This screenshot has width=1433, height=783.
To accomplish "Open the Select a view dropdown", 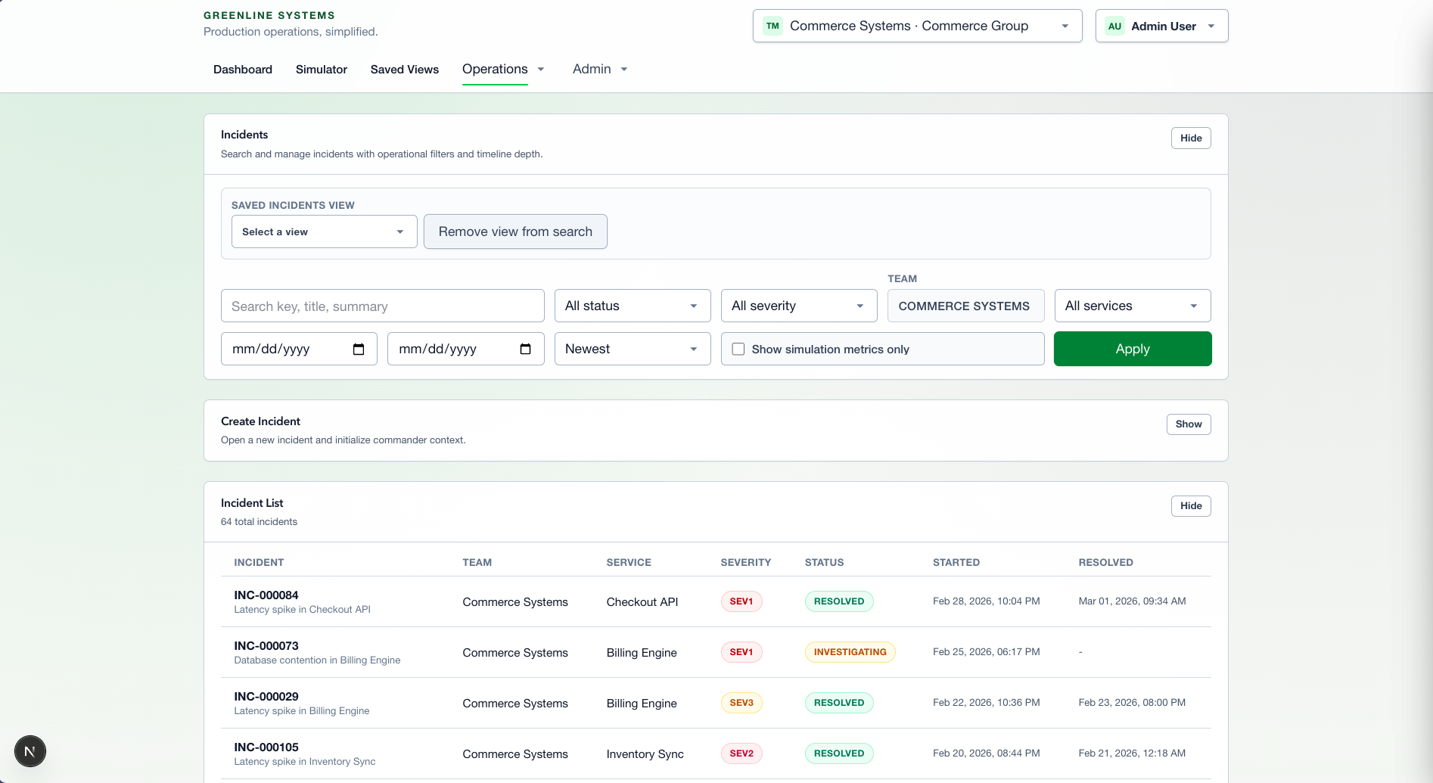I will pyautogui.click(x=324, y=231).
